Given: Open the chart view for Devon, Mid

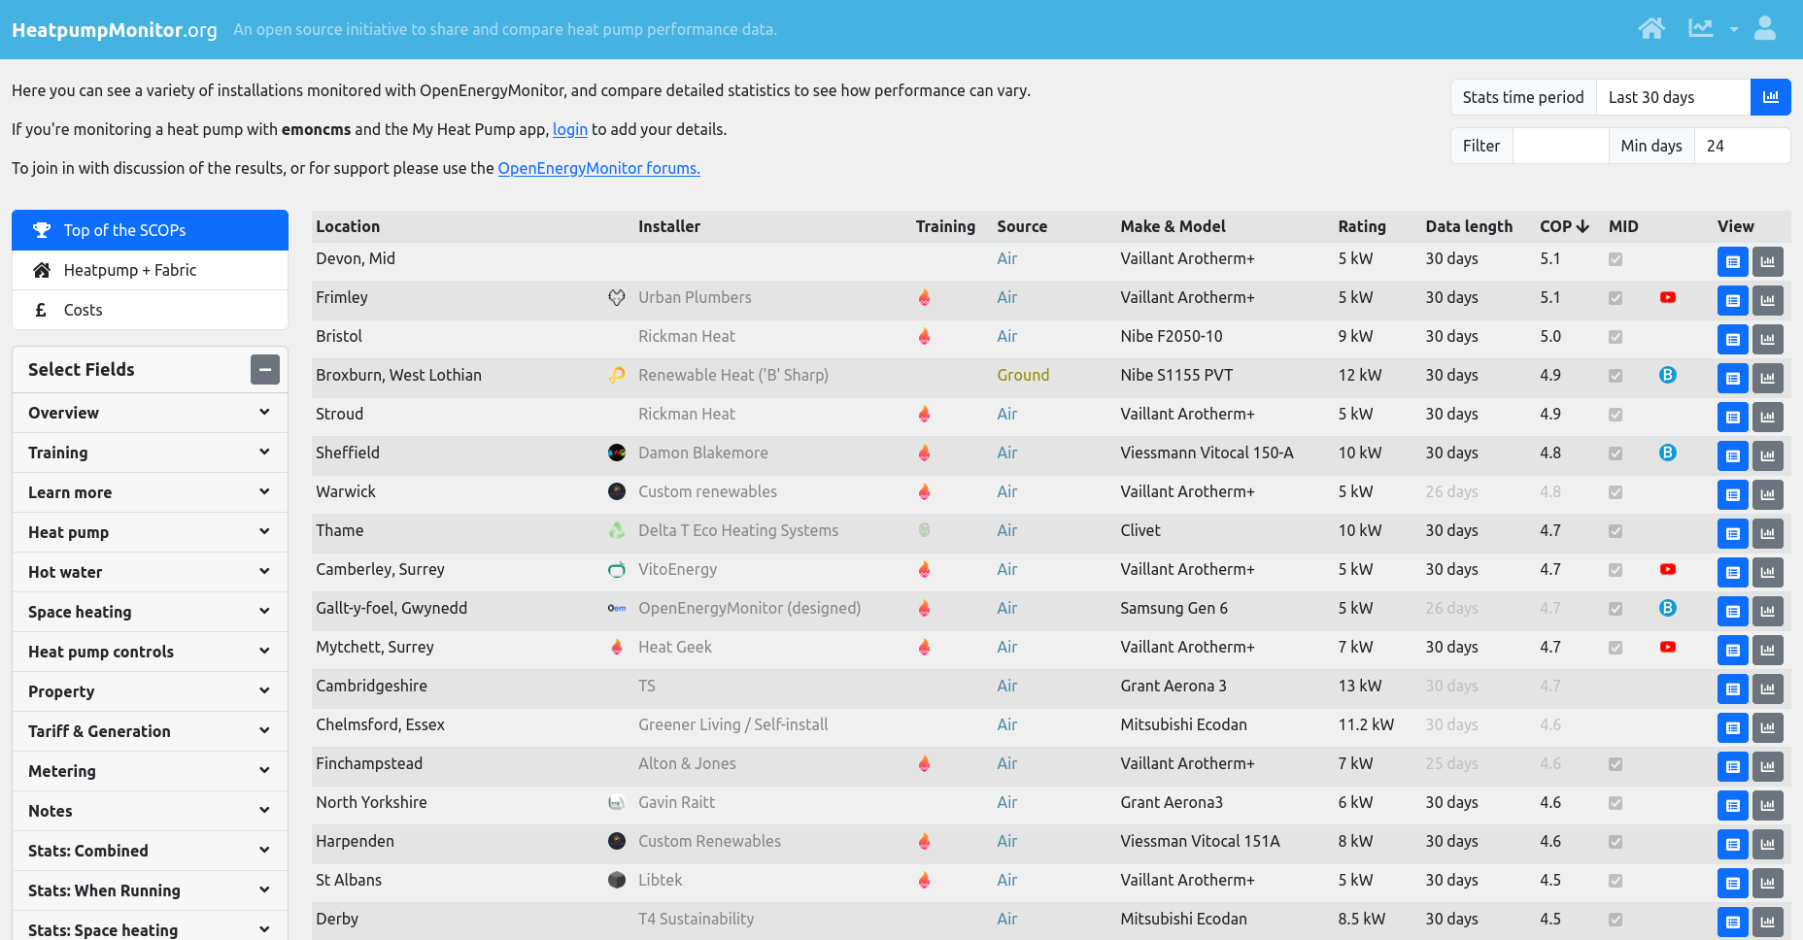Looking at the screenshot, I should click(1768, 261).
